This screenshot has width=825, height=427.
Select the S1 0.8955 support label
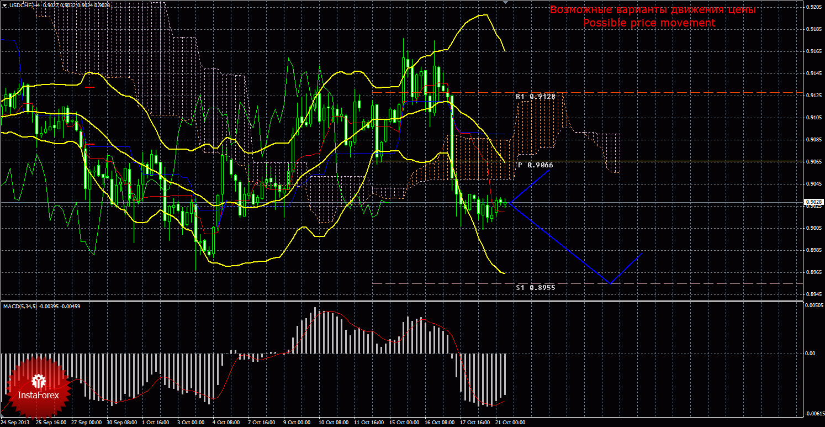535,287
